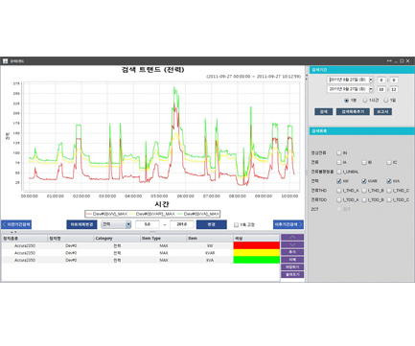
Task: Toggle the Y-axis fixed checkbox
Action: 236,225
